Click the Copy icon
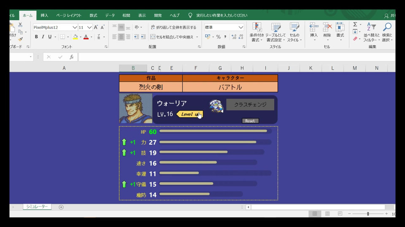Image resolution: width=405 pixels, height=227 pixels. [x=20, y=32]
